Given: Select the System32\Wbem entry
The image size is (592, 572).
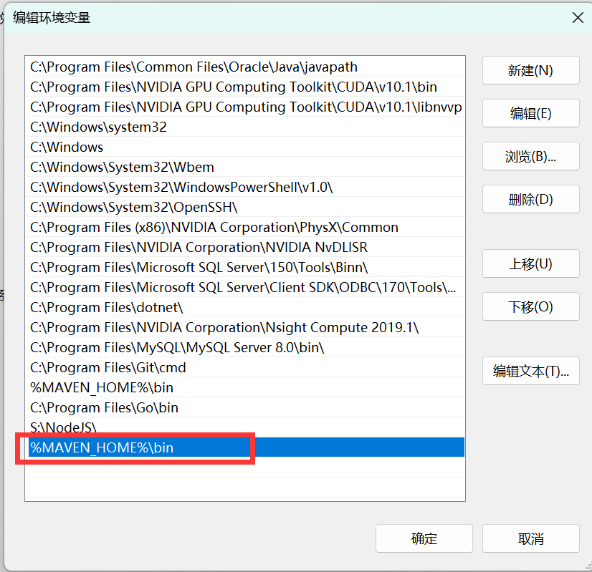Looking at the screenshot, I should 245,167.
